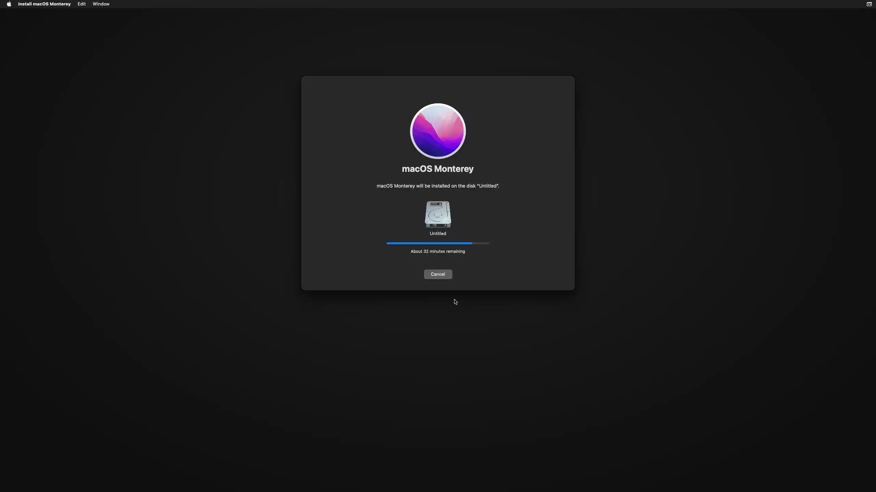The height and width of the screenshot is (492, 876).
Task: Click the dark background left of installer window
Action: (x=151, y=184)
